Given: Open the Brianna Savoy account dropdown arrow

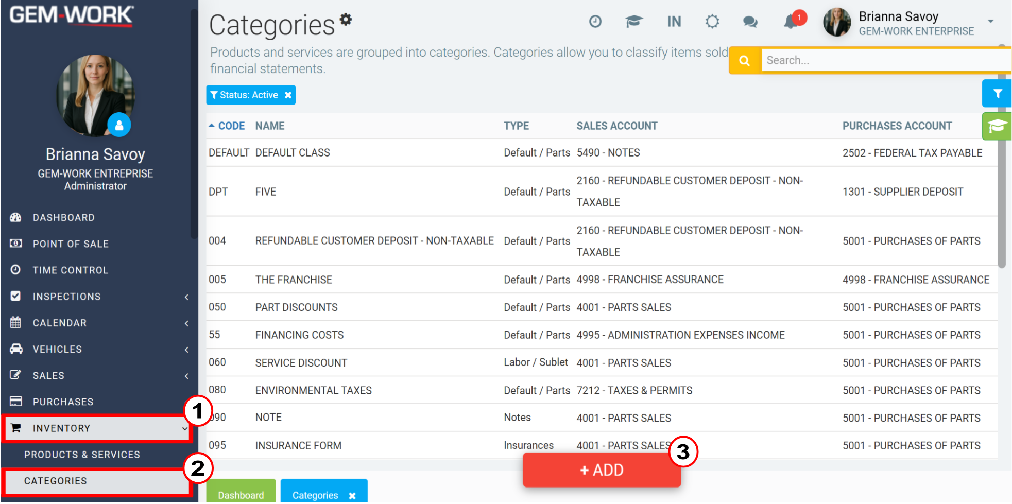Looking at the screenshot, I should point(990,22).
